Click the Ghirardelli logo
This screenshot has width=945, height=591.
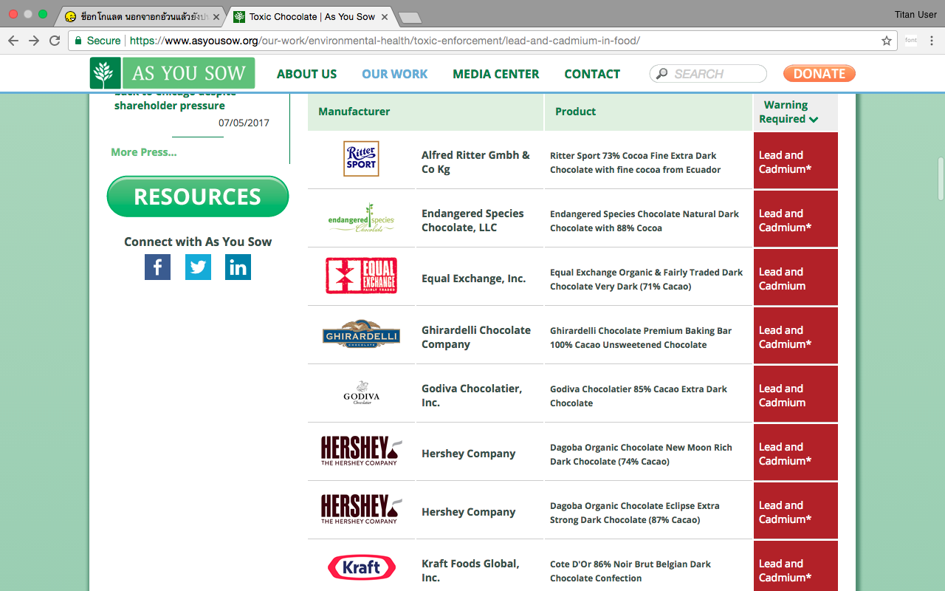(362, 335)
